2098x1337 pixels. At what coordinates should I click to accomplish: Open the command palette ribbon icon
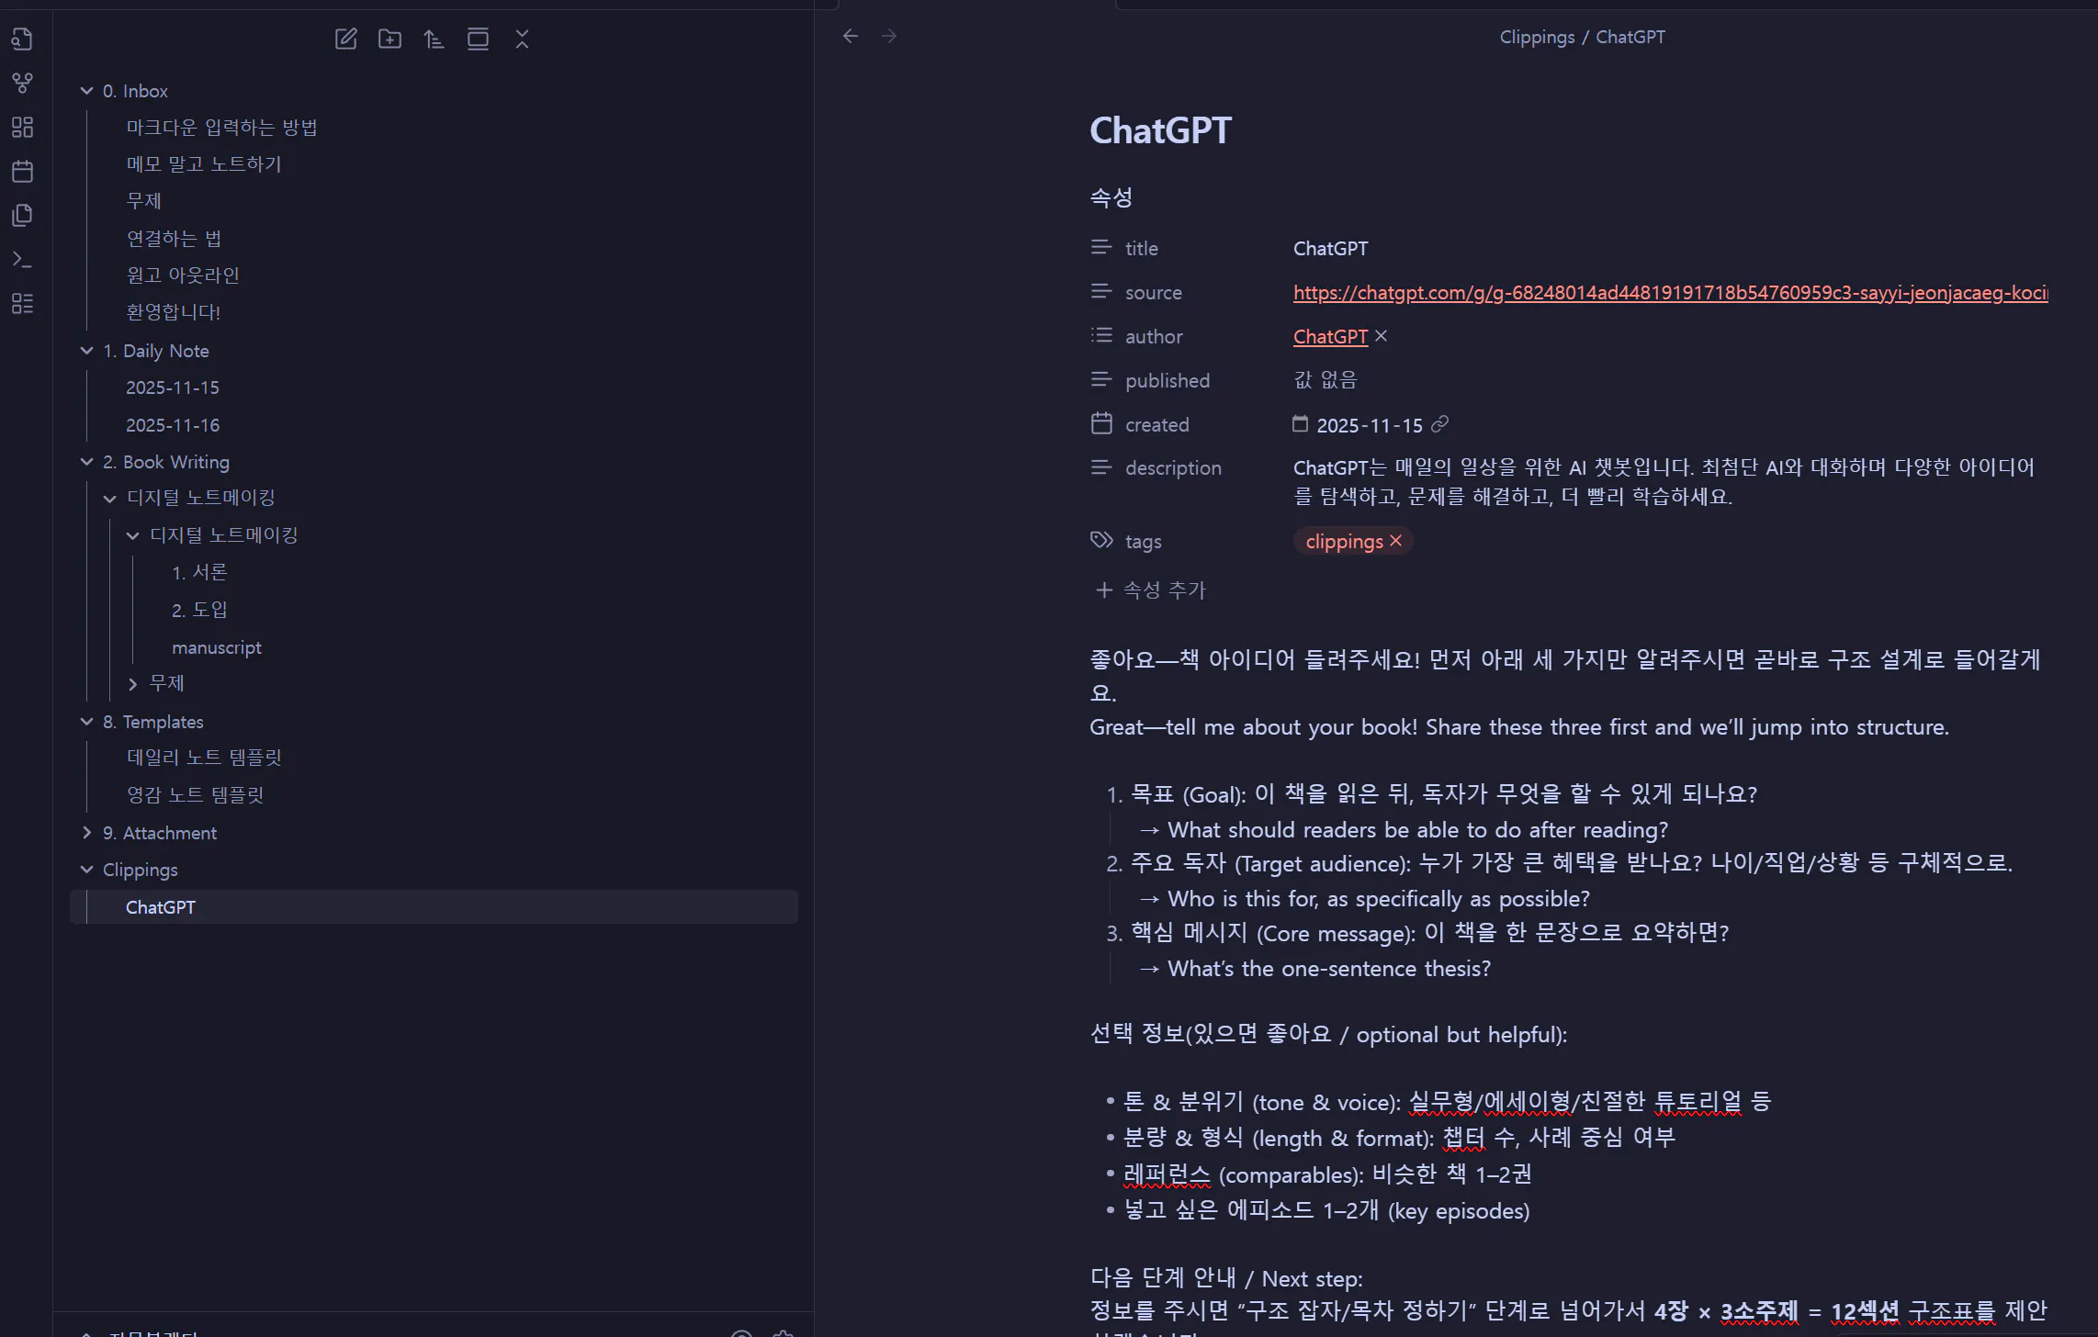22,259
